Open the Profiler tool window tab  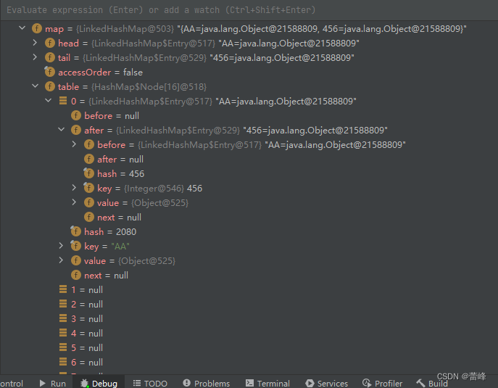[383, 383]
